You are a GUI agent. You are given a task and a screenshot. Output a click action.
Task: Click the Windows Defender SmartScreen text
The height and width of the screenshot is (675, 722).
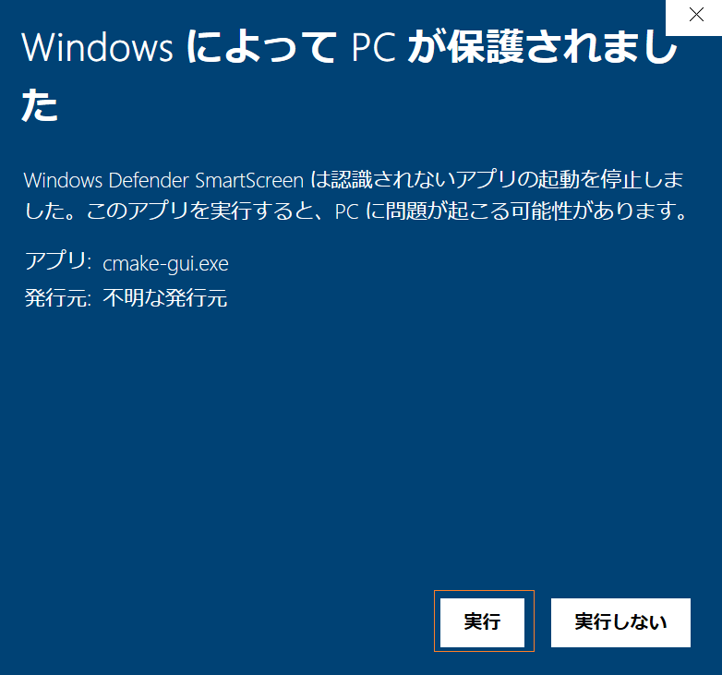click(x=163, y=180)
